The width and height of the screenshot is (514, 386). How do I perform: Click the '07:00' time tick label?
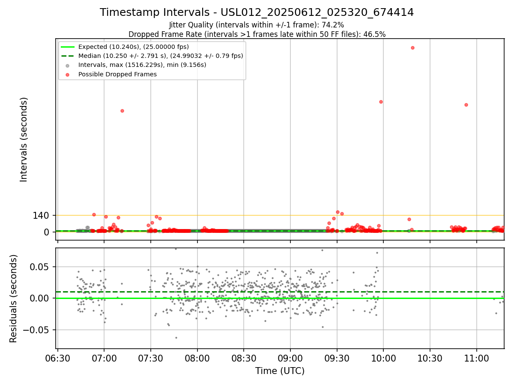tap(104, 359)
